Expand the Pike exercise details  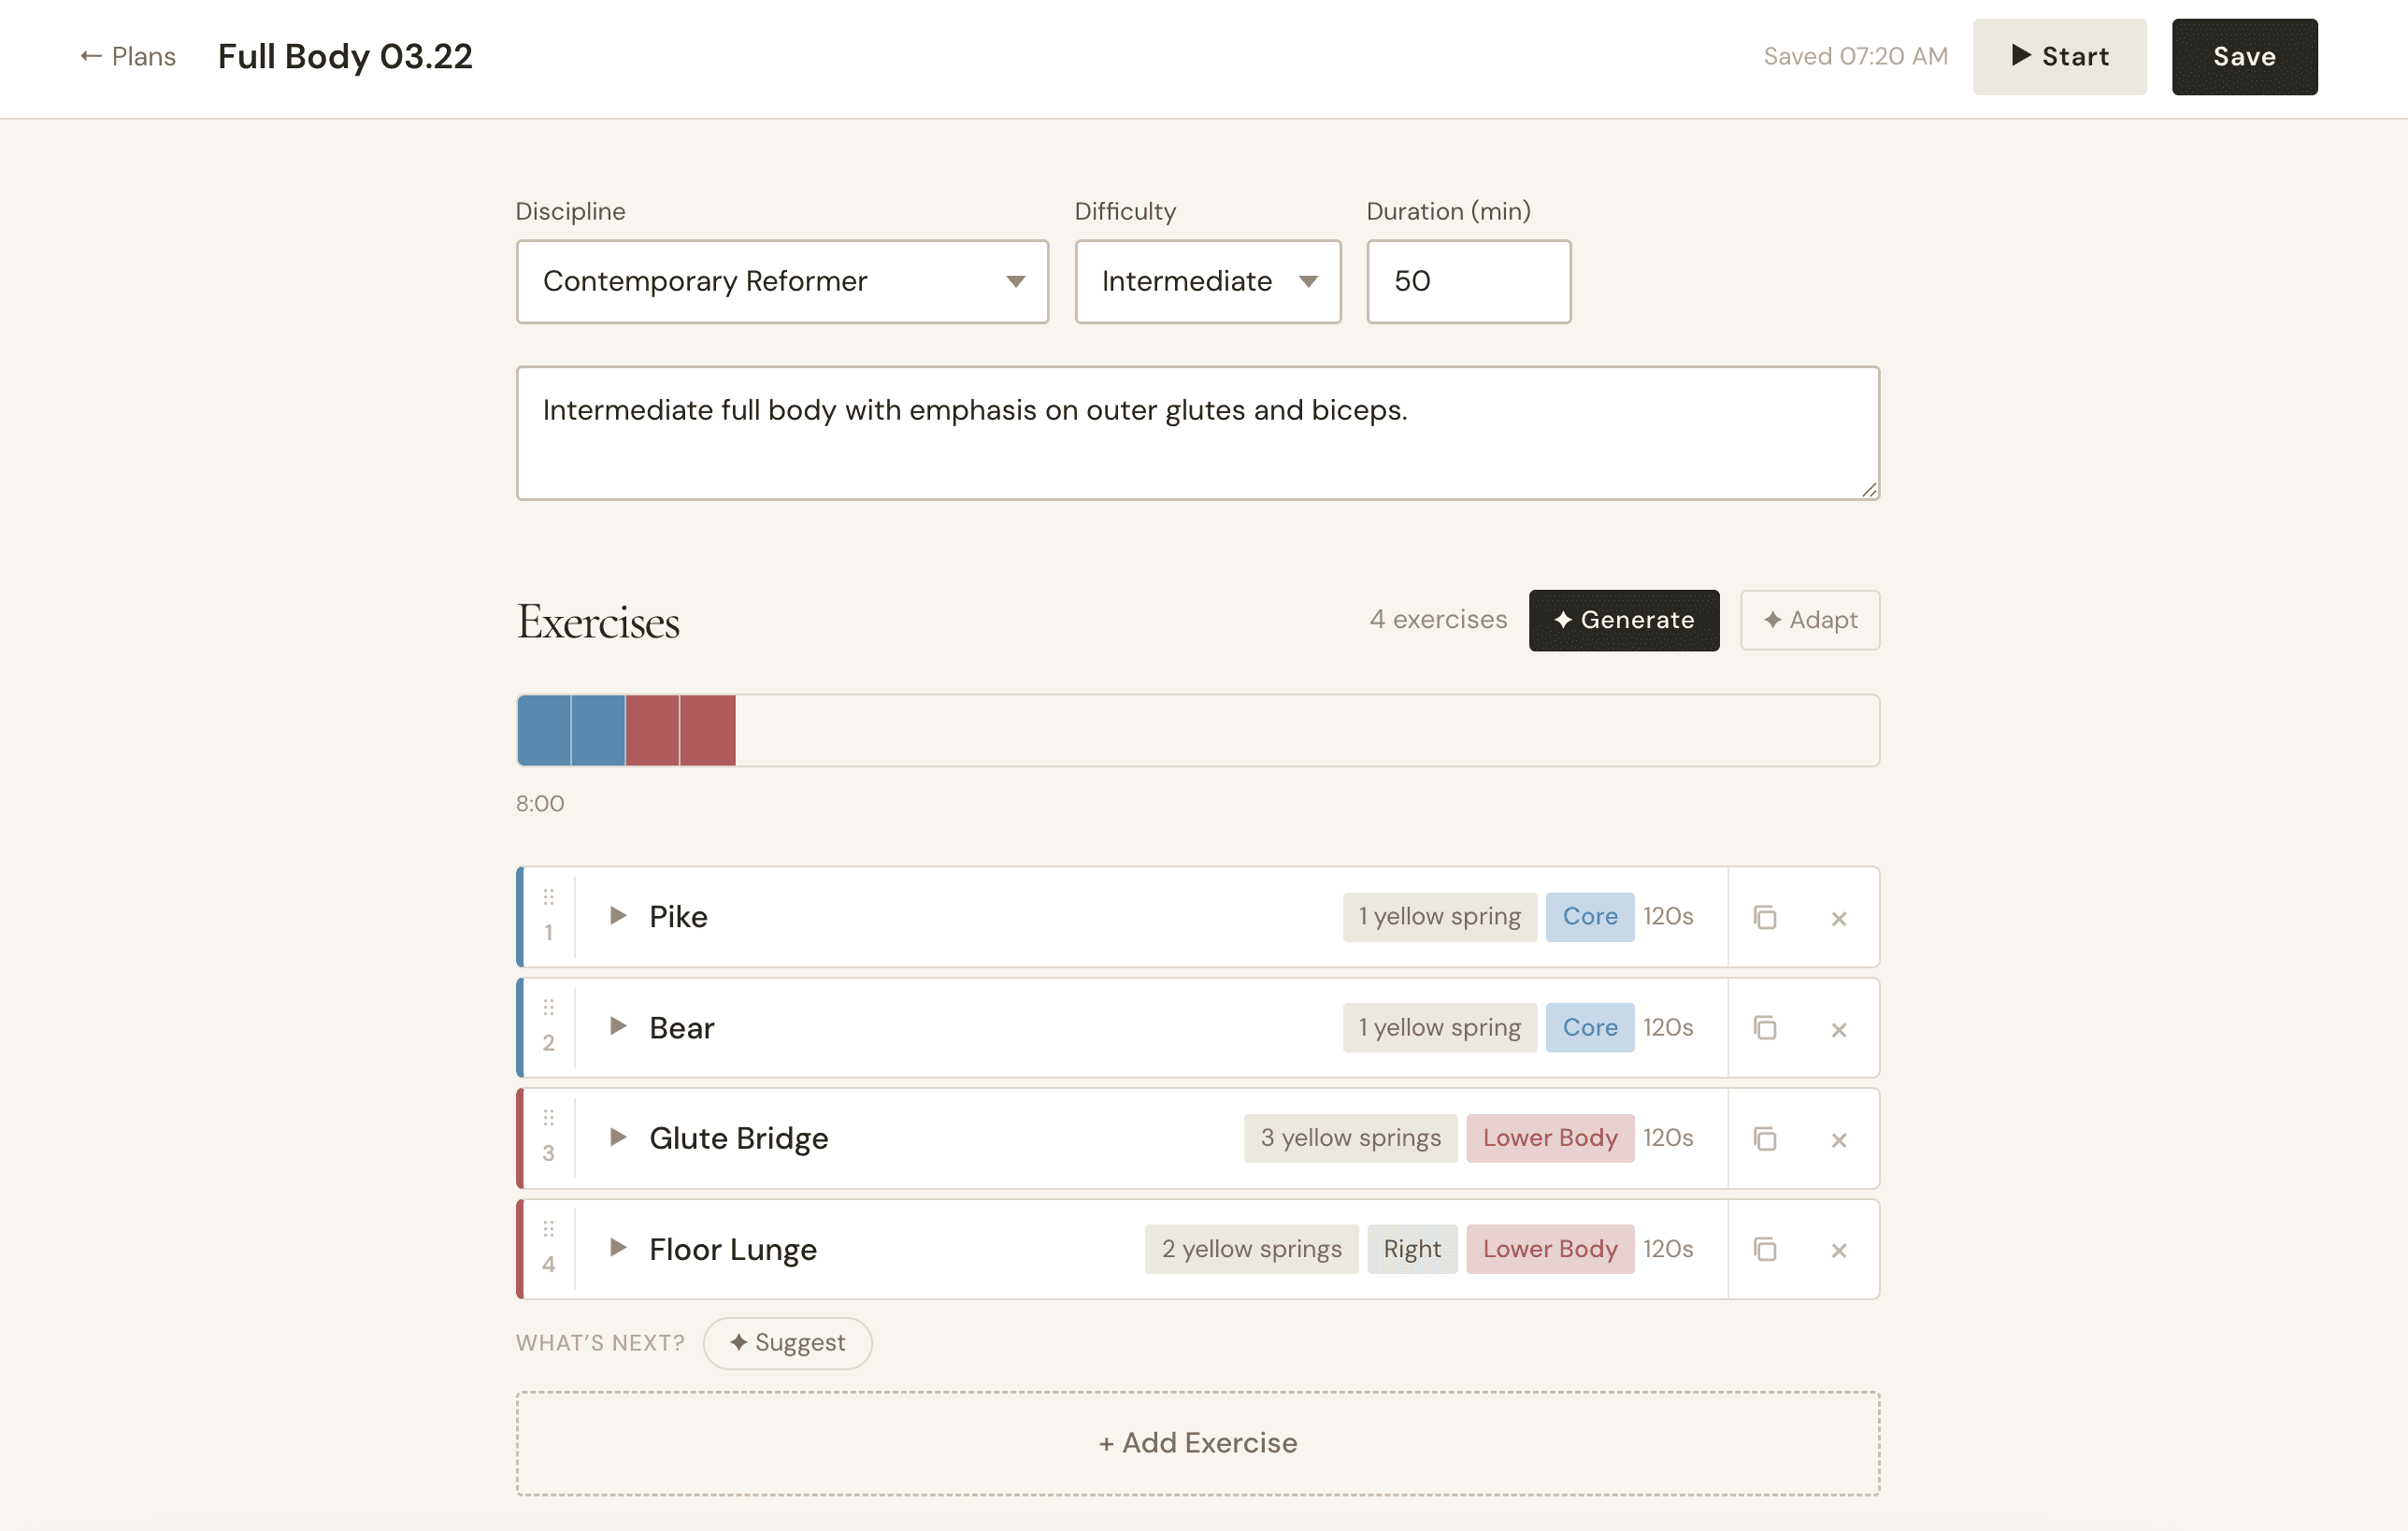click(x=618, y=916)
